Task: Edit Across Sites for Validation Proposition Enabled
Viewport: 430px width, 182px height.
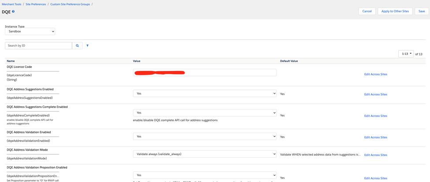Action: point(376,178)
